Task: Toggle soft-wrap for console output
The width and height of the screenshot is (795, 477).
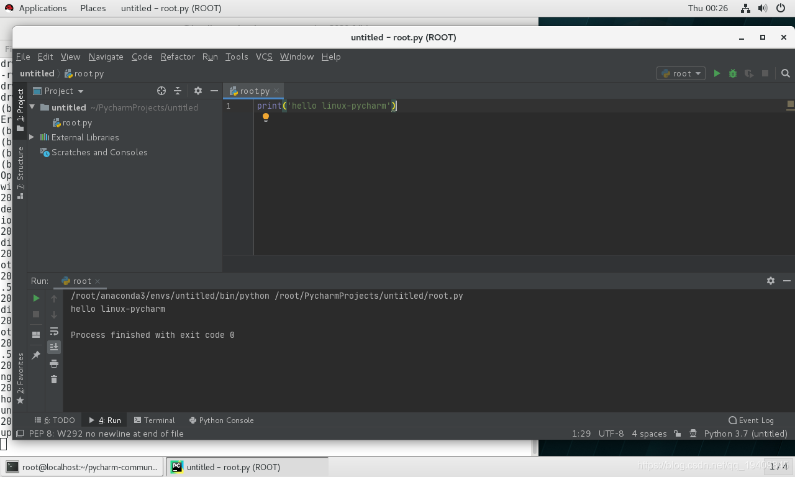Action: 54,331
